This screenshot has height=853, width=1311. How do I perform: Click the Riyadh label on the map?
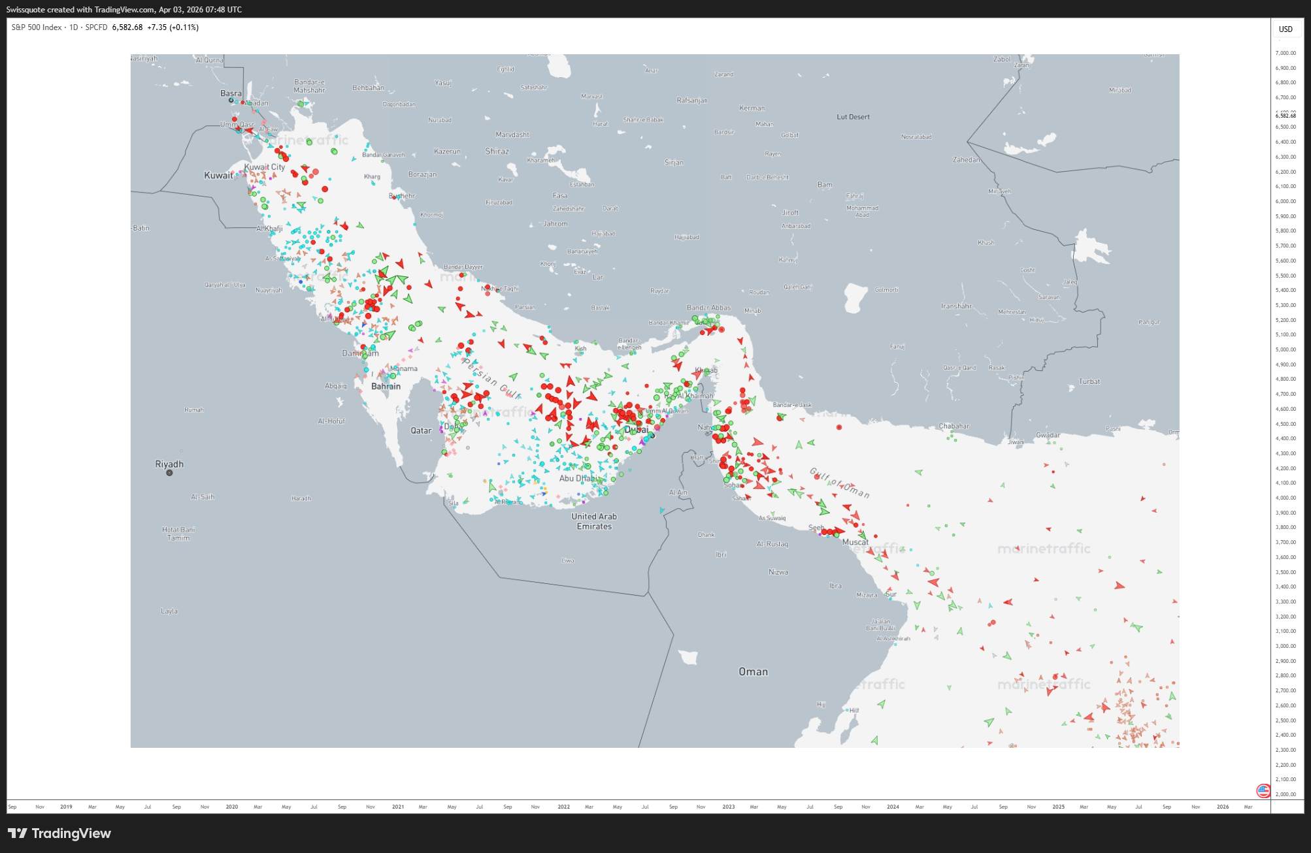pyautogui.click(x=169, y=464)
